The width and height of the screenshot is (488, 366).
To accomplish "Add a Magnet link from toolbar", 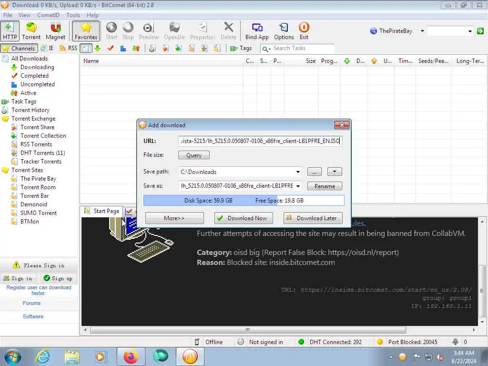I will click(x=55, y=31).
